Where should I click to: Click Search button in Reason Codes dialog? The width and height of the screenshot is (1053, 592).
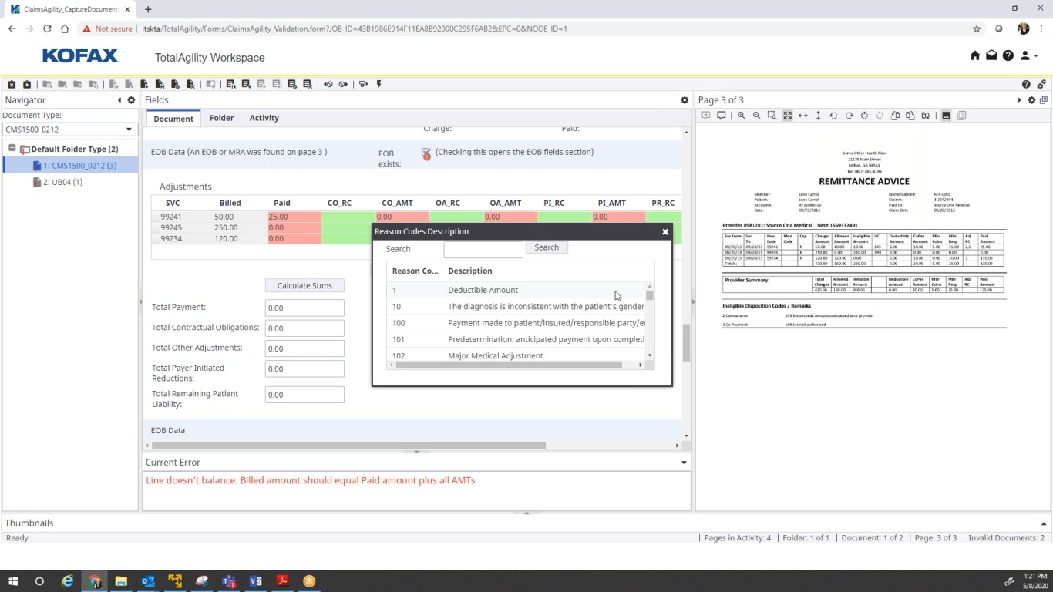(546, 247)
